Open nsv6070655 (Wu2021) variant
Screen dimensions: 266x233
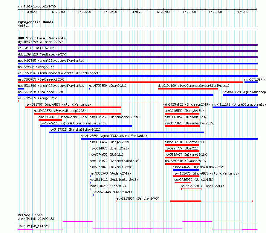(106, 155)
